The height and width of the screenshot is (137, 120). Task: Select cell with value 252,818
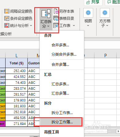(x=16, y=112)
